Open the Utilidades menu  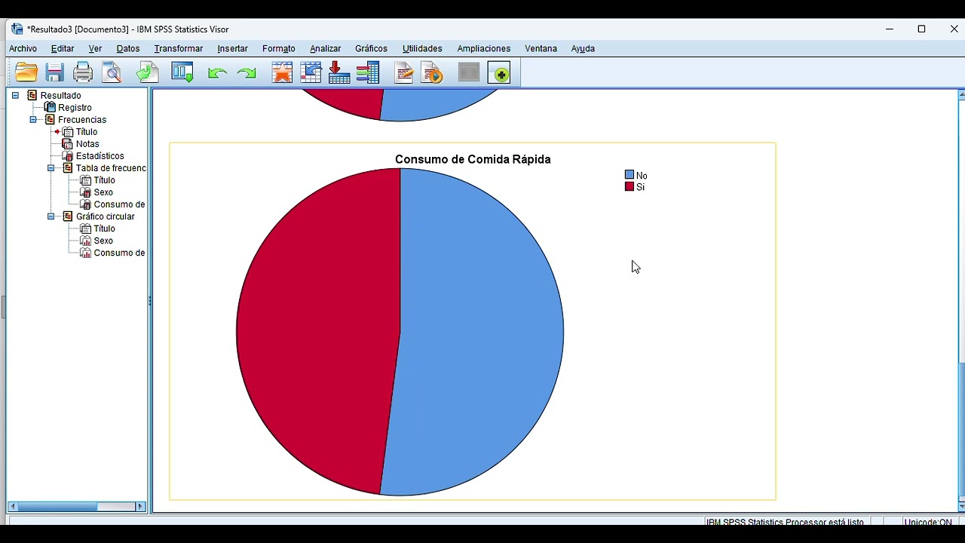pos(422,48)
